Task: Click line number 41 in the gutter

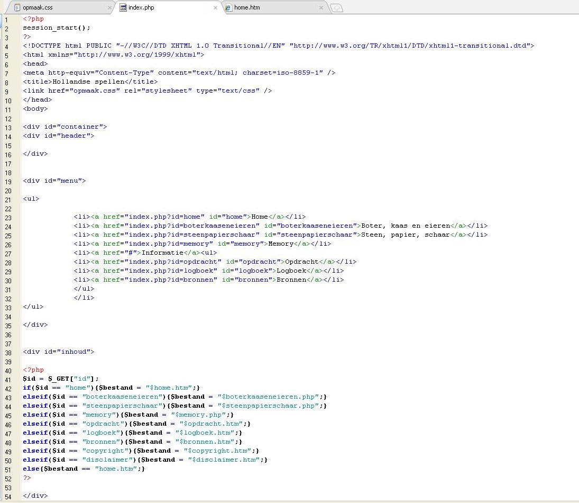Action: [8, 379]
